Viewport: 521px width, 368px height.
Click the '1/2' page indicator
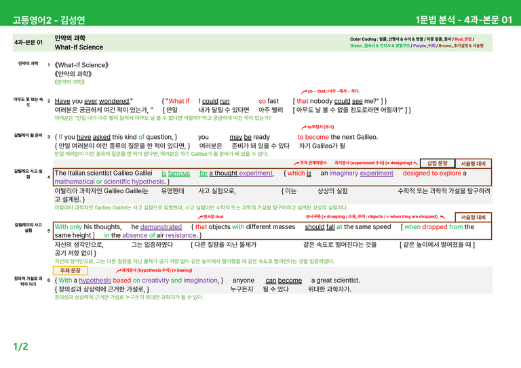click(x=20, y=347)
